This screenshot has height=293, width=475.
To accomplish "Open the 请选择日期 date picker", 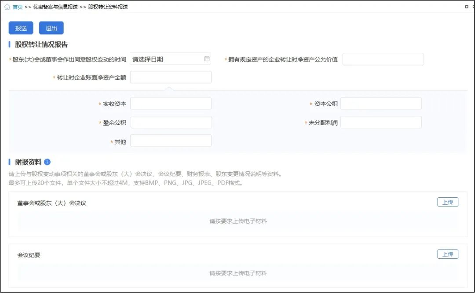I will point(167,59).
